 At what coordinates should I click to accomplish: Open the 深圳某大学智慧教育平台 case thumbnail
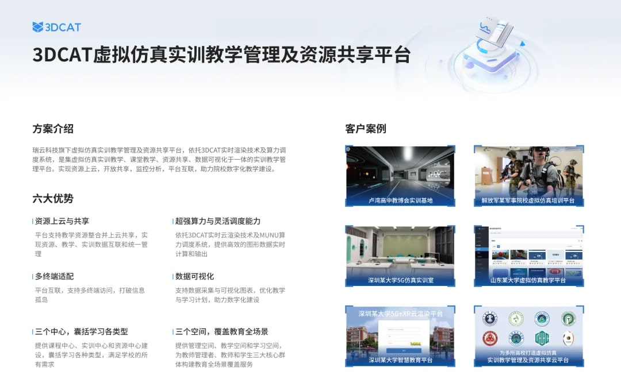tap(400, 336)
